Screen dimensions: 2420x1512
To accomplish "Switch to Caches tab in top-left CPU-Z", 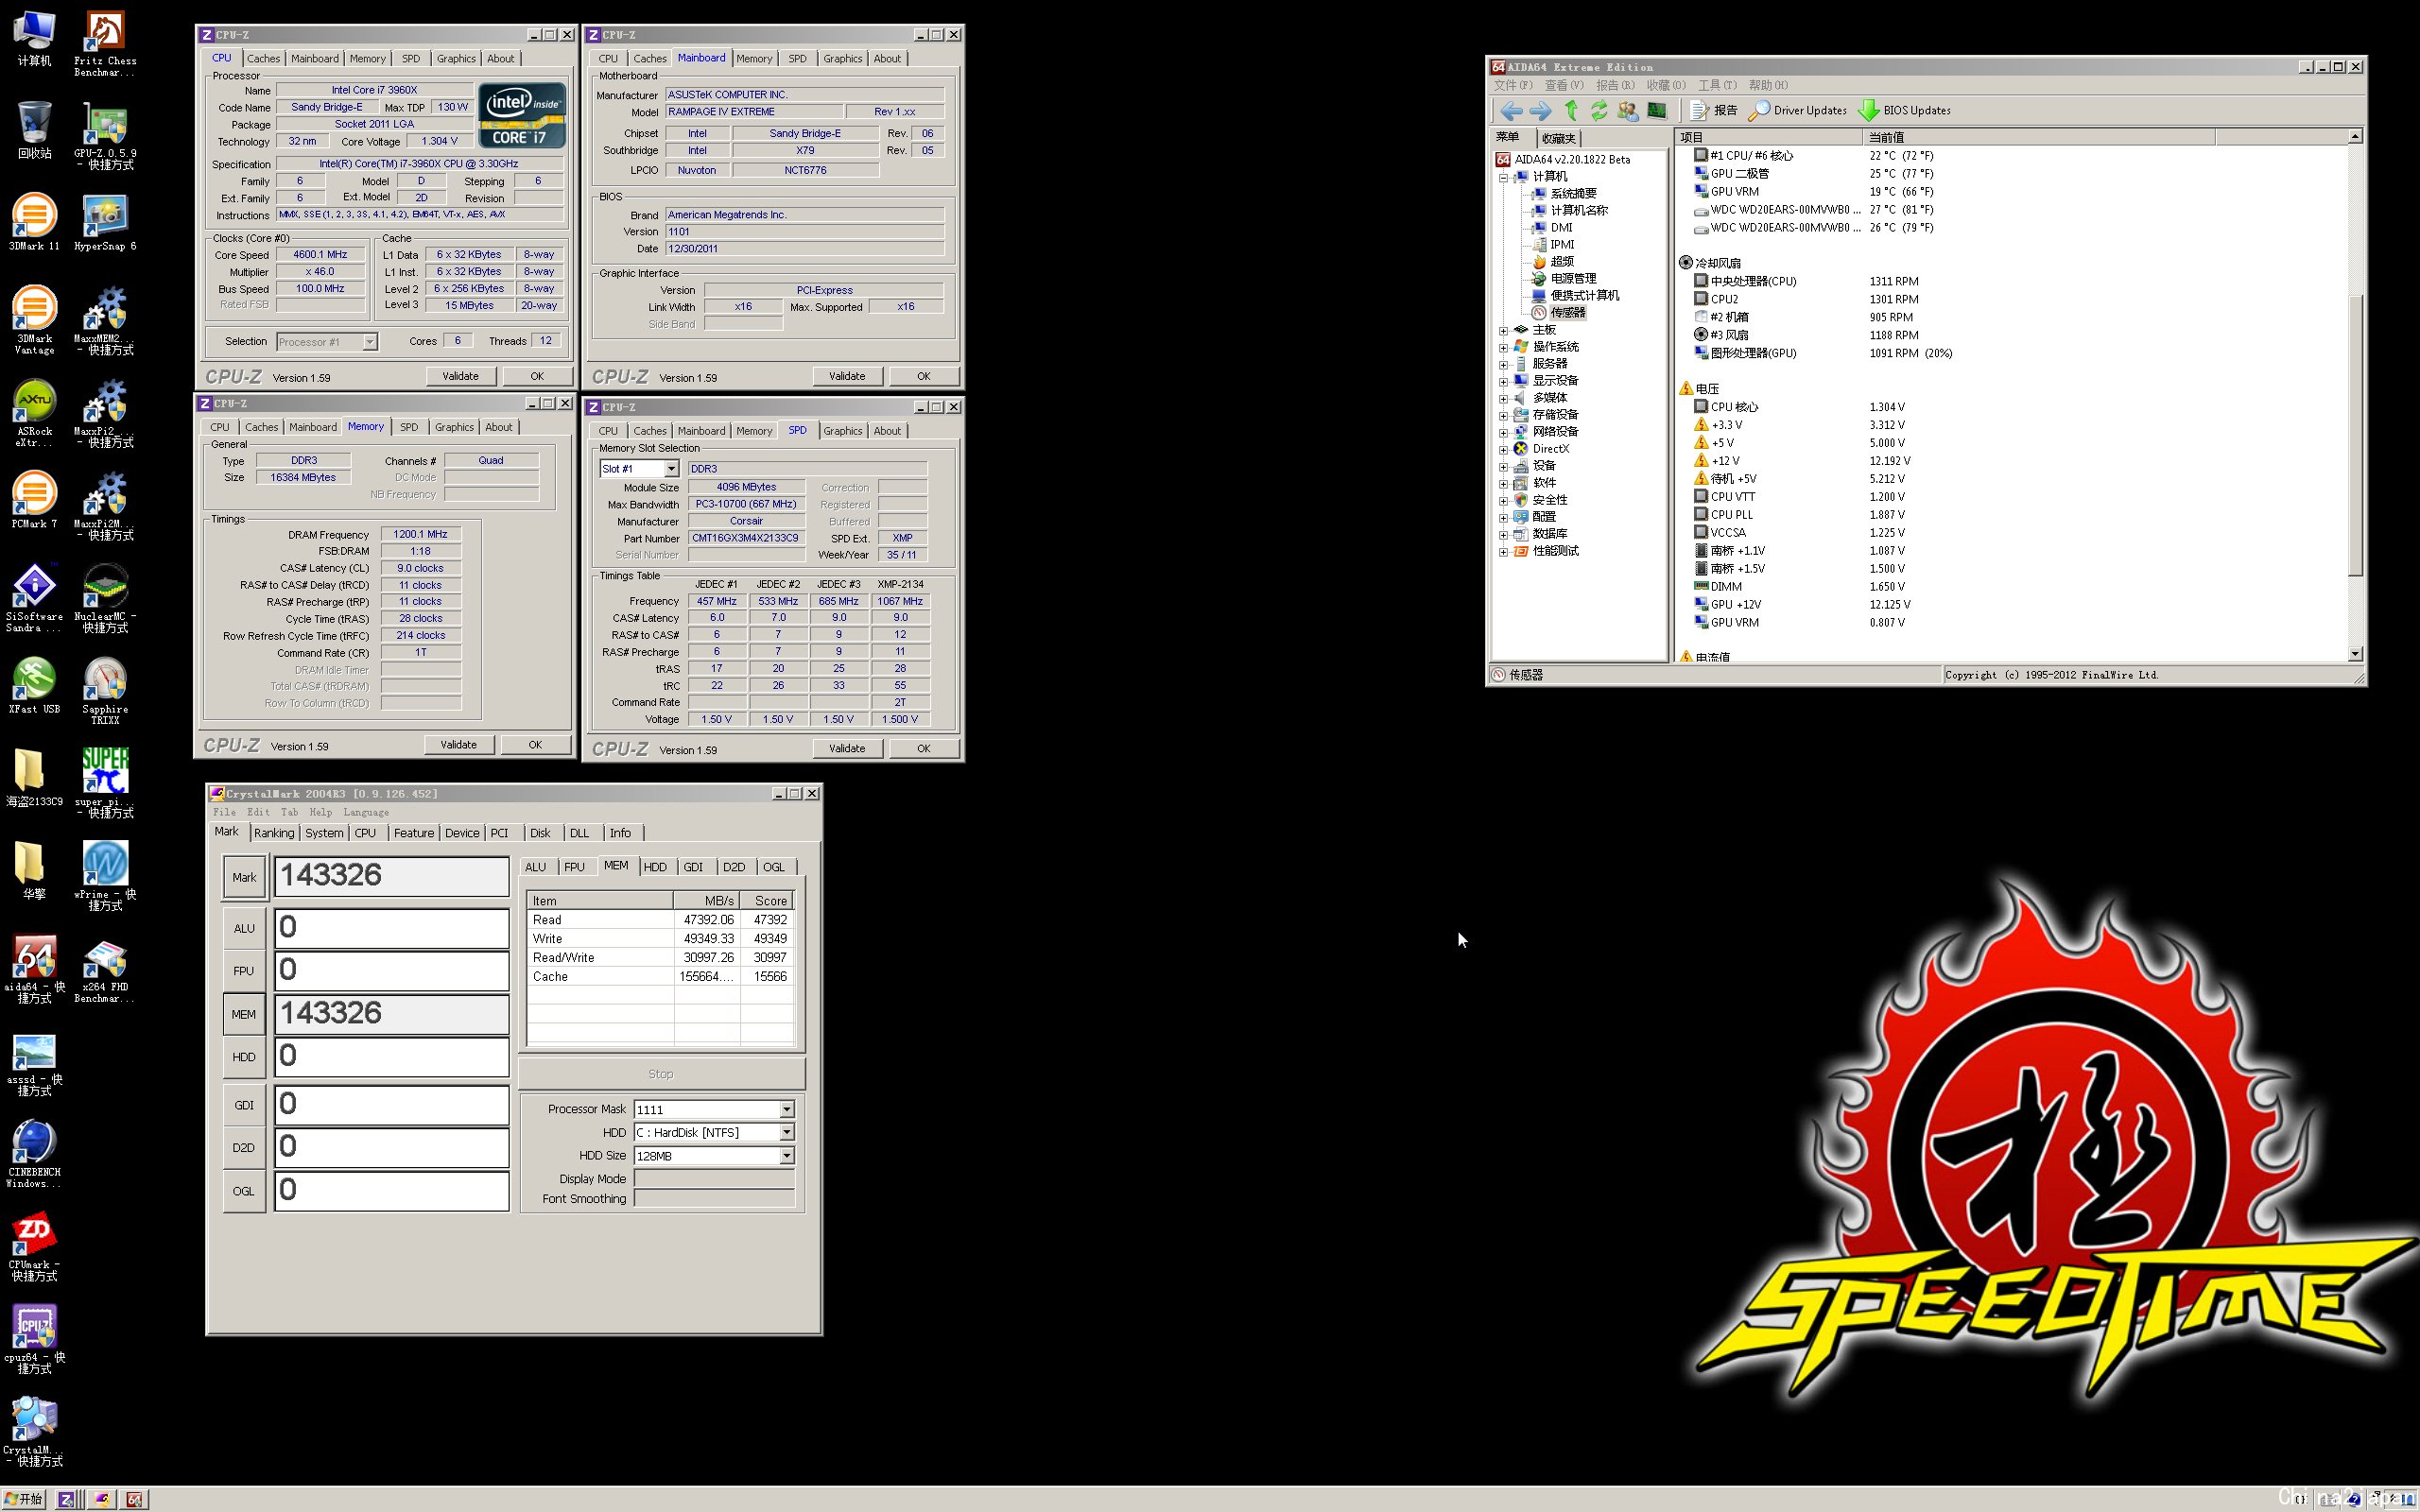I will tap(264, 59).
